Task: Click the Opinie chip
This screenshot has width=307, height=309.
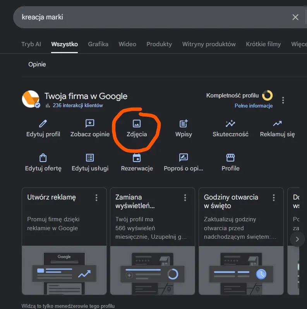Action: tap(37, 64)
